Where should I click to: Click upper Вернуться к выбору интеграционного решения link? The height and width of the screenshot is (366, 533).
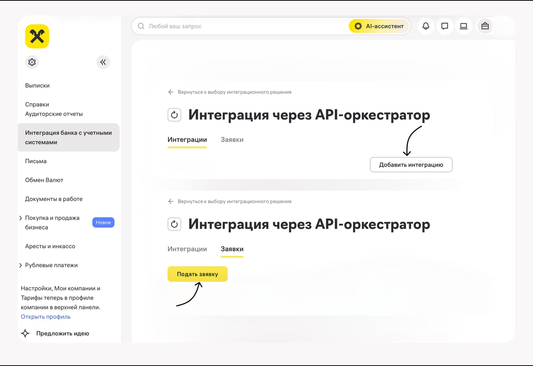pos(235,92)
